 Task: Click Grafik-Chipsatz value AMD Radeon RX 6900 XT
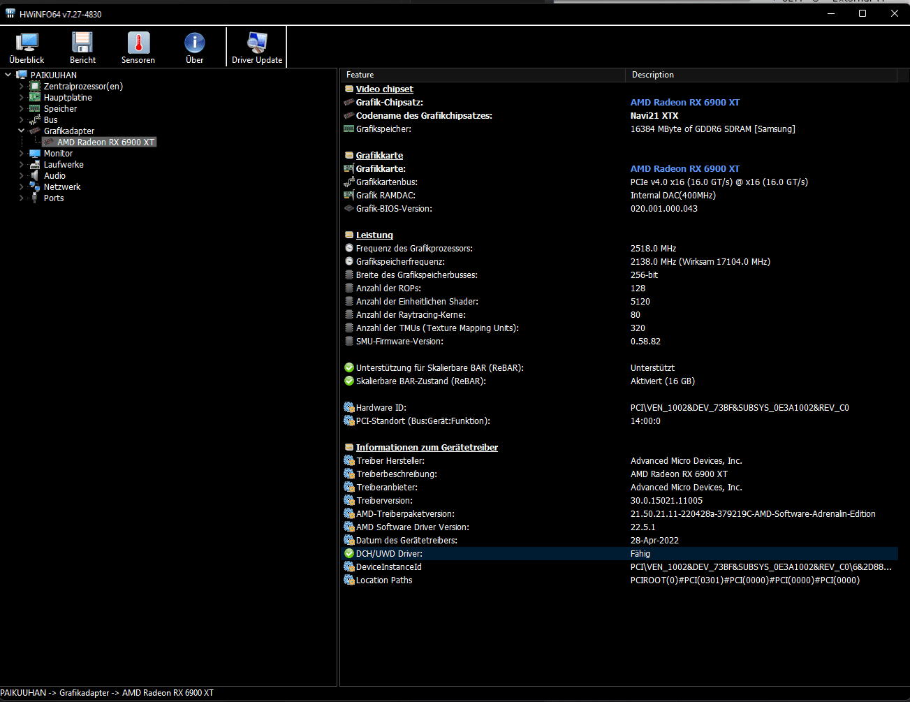[x=685, y=102]
